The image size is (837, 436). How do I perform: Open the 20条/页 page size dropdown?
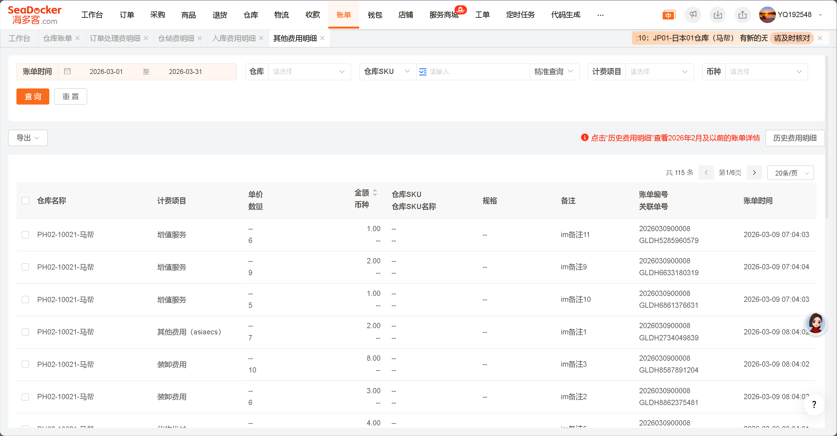point(790,173)
